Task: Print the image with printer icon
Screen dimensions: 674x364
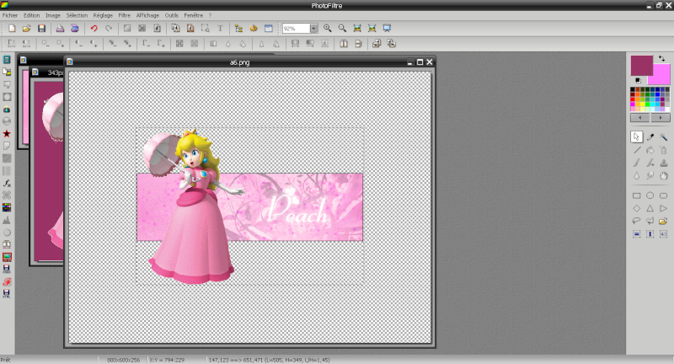Action: [x=60, y=29]
